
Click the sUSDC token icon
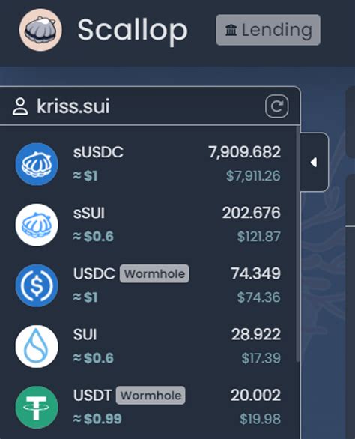click(37, 164)
